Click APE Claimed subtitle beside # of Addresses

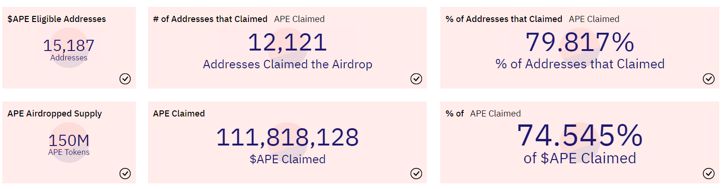299,19
